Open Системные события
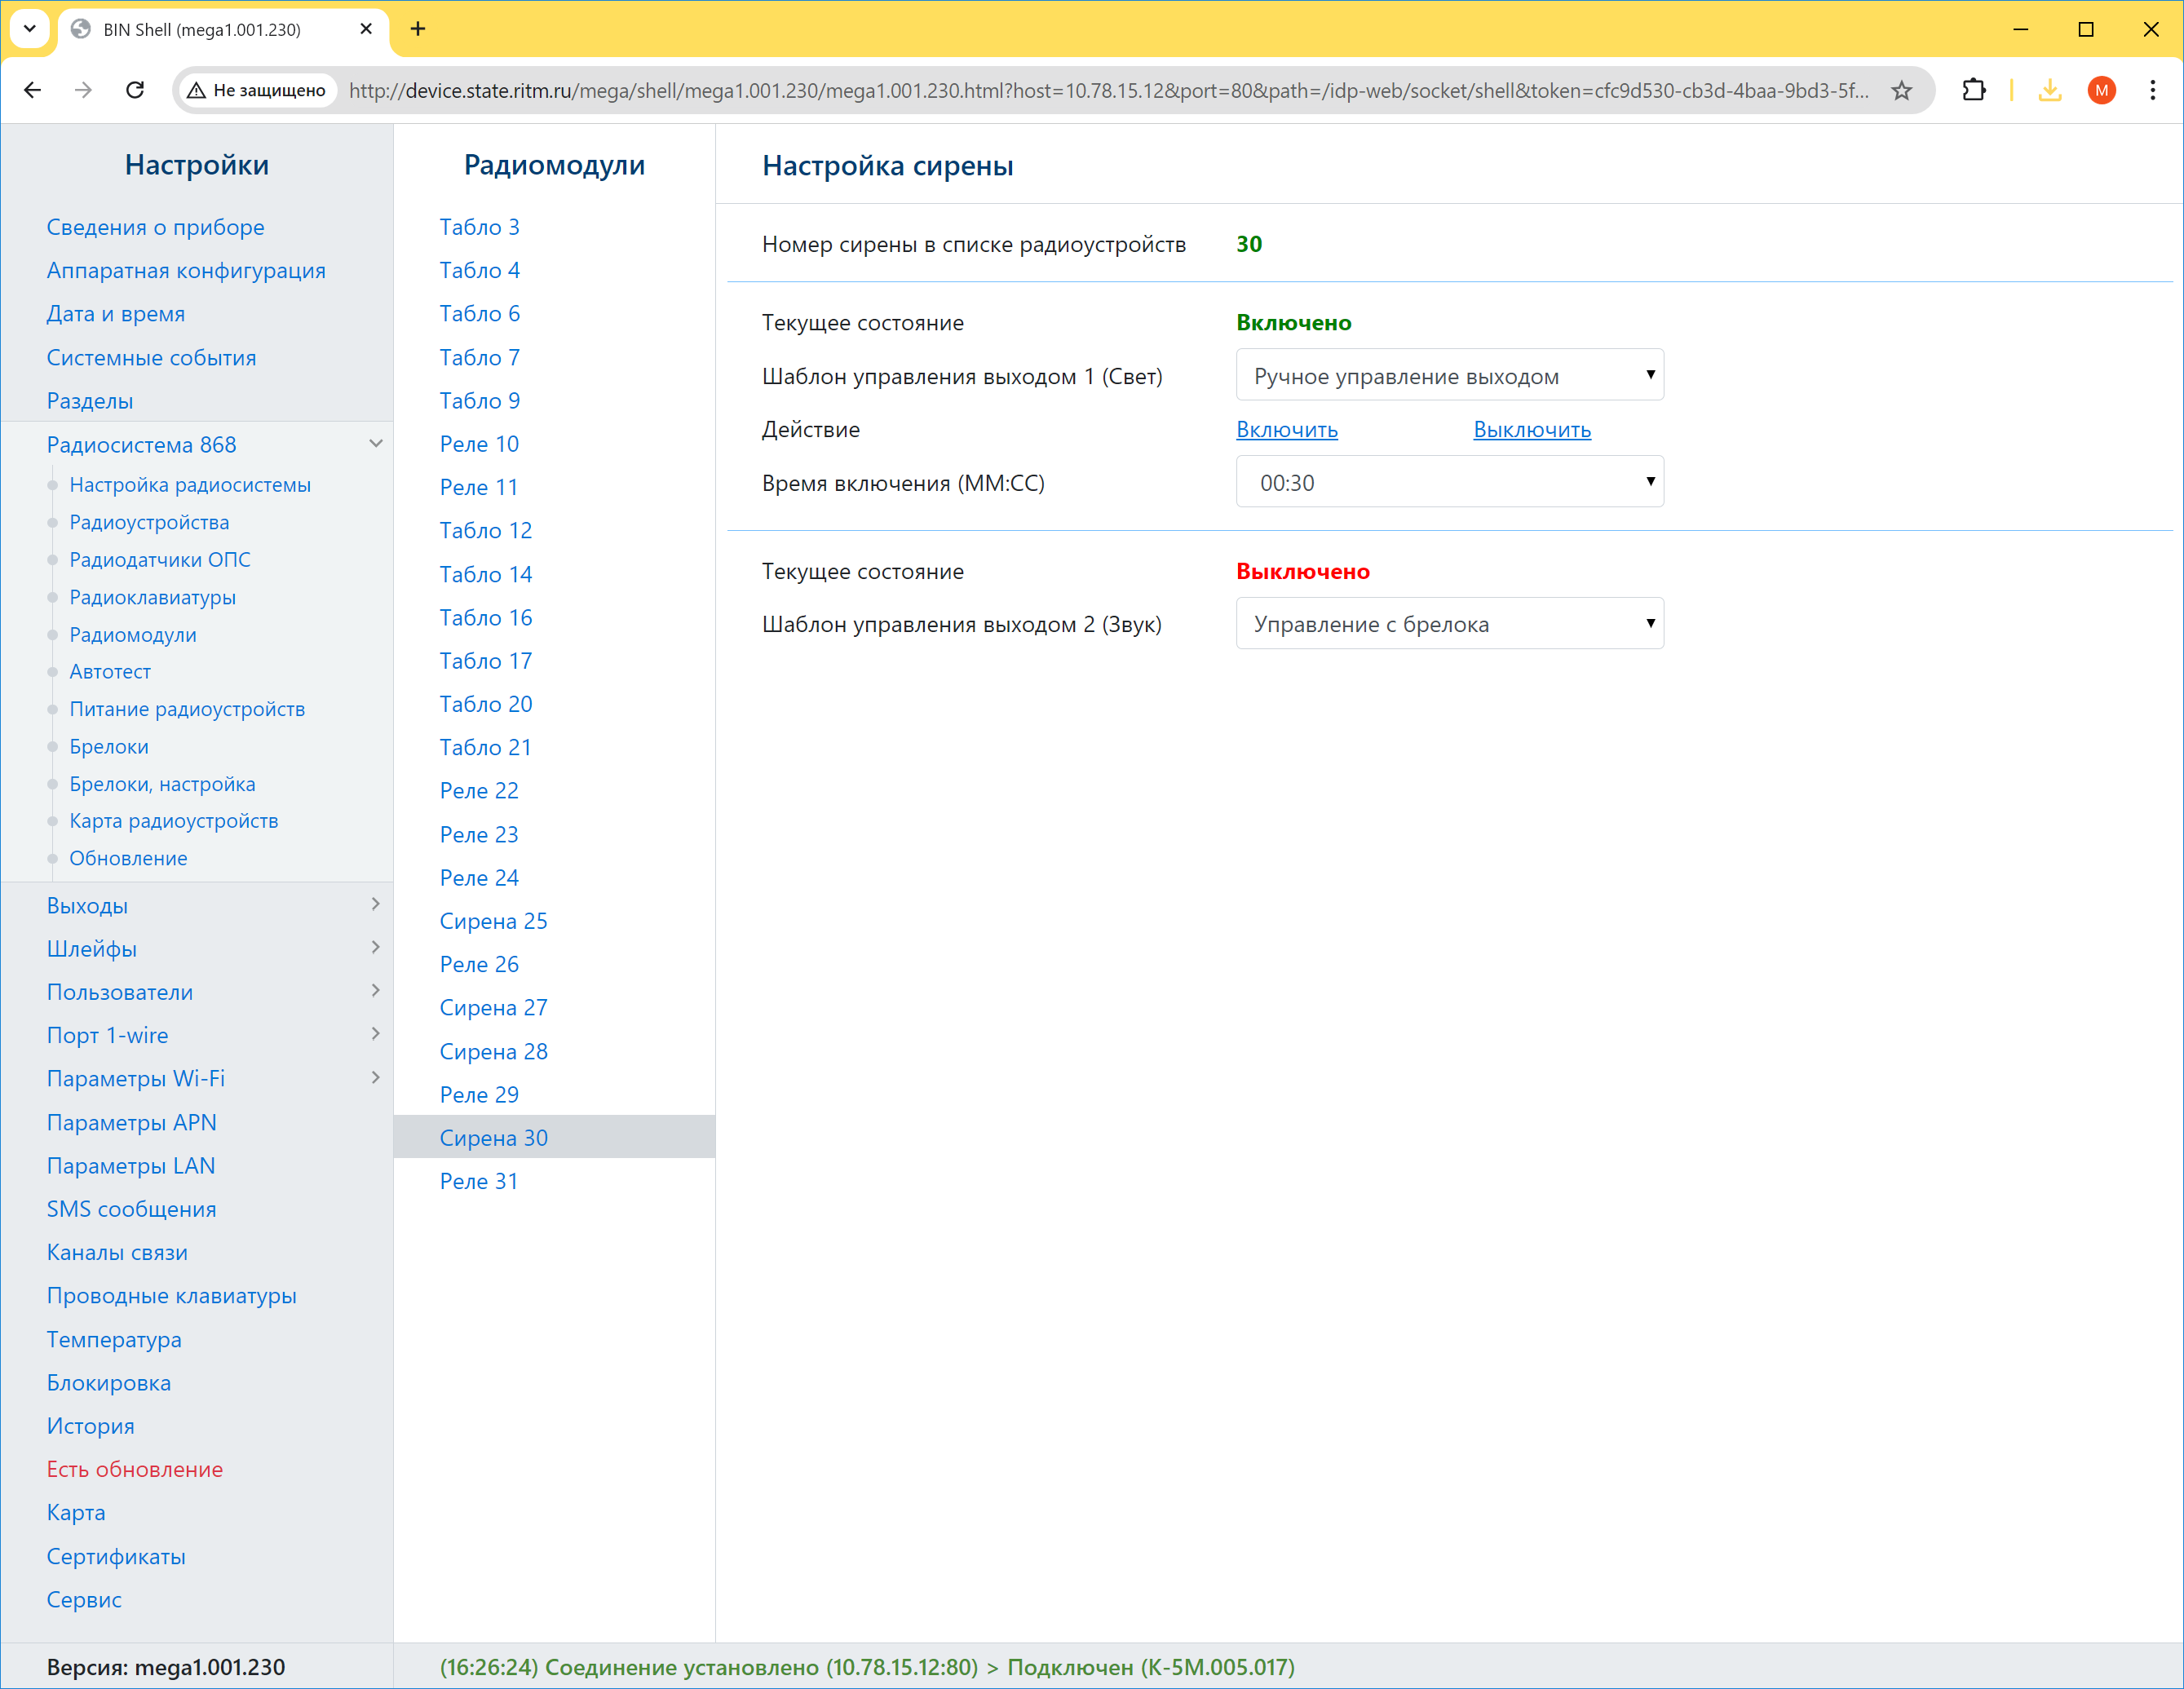Image resolution: width=2184 pixels, height=1689 pixels. (151, 358)
